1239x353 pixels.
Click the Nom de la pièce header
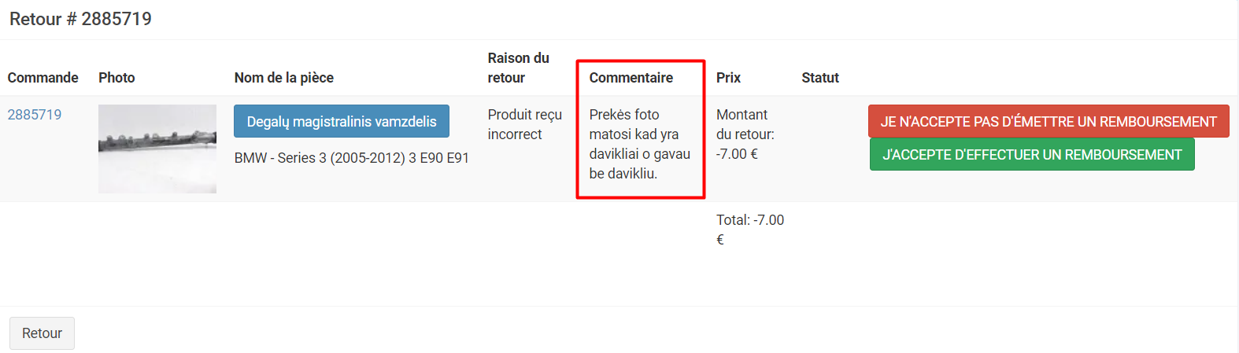point(284,78)
